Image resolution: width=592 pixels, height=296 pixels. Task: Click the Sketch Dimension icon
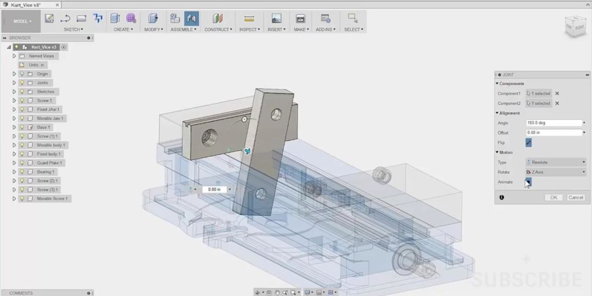pos(98,18)
